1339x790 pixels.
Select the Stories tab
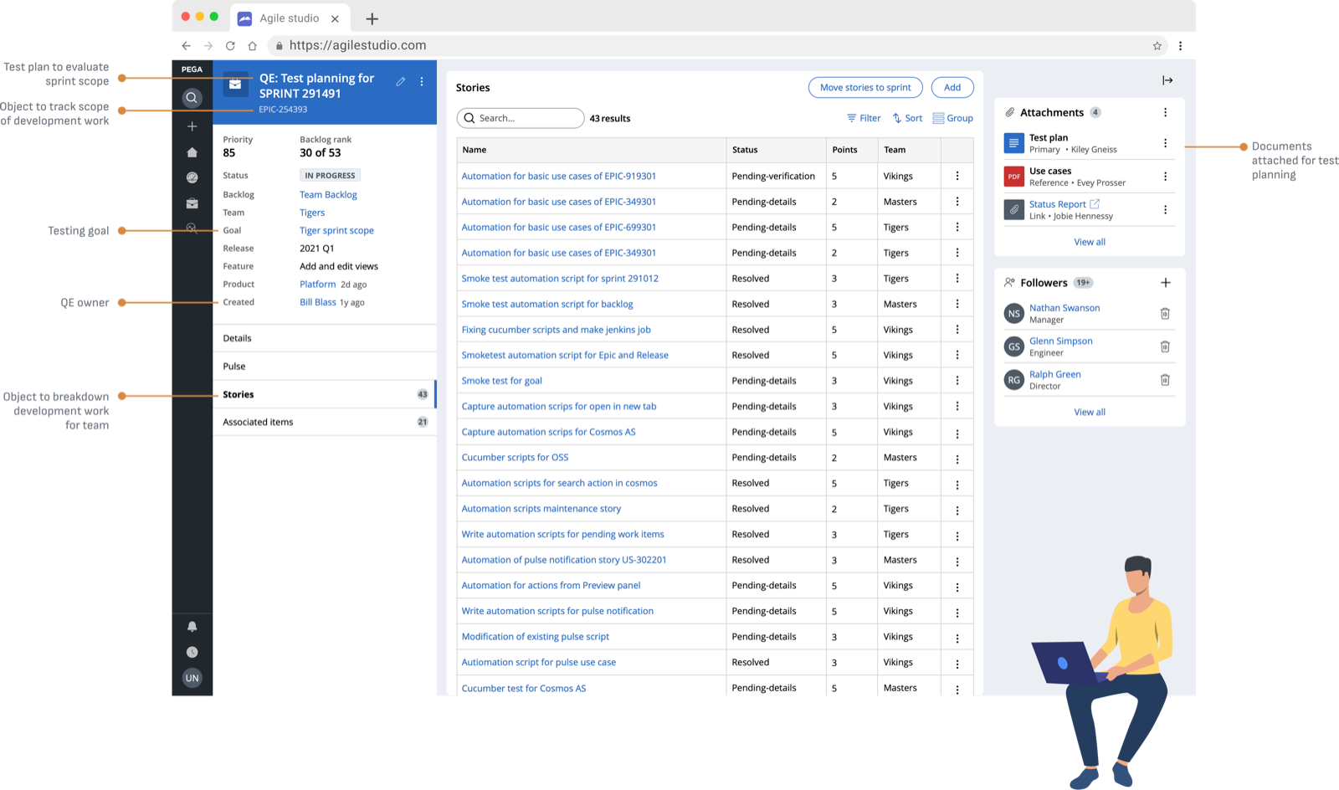(x=325, y=394)
